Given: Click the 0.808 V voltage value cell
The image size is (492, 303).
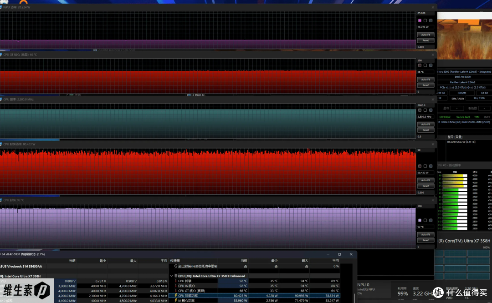Looking at the screenshot, I should coord(70,281).
